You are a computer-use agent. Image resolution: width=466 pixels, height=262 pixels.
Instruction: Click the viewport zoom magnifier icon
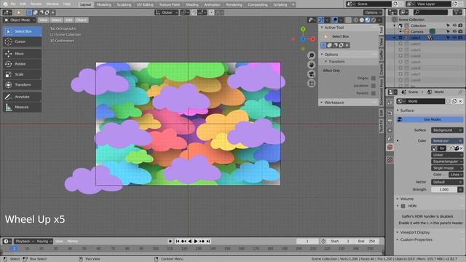coord(311,55)
